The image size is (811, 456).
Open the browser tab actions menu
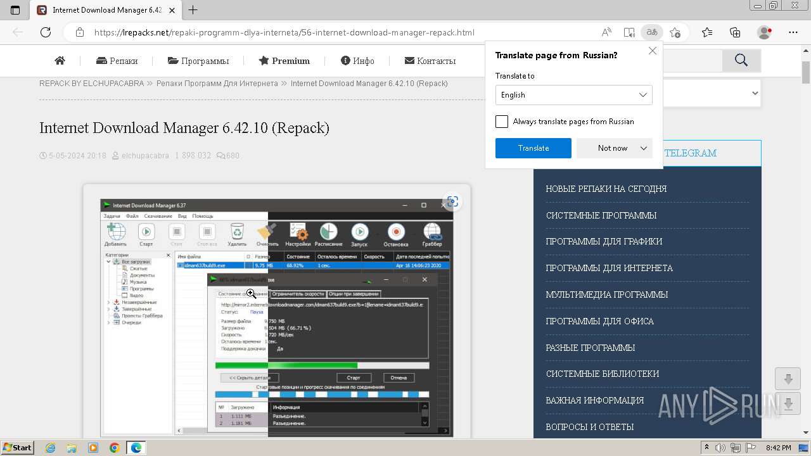point(15,10)
